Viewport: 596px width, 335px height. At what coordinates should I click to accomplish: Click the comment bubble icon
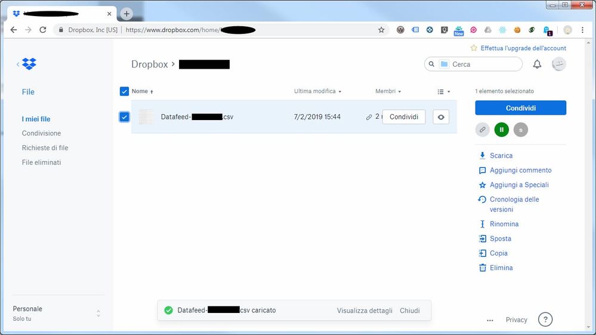(x=483, y=170)
